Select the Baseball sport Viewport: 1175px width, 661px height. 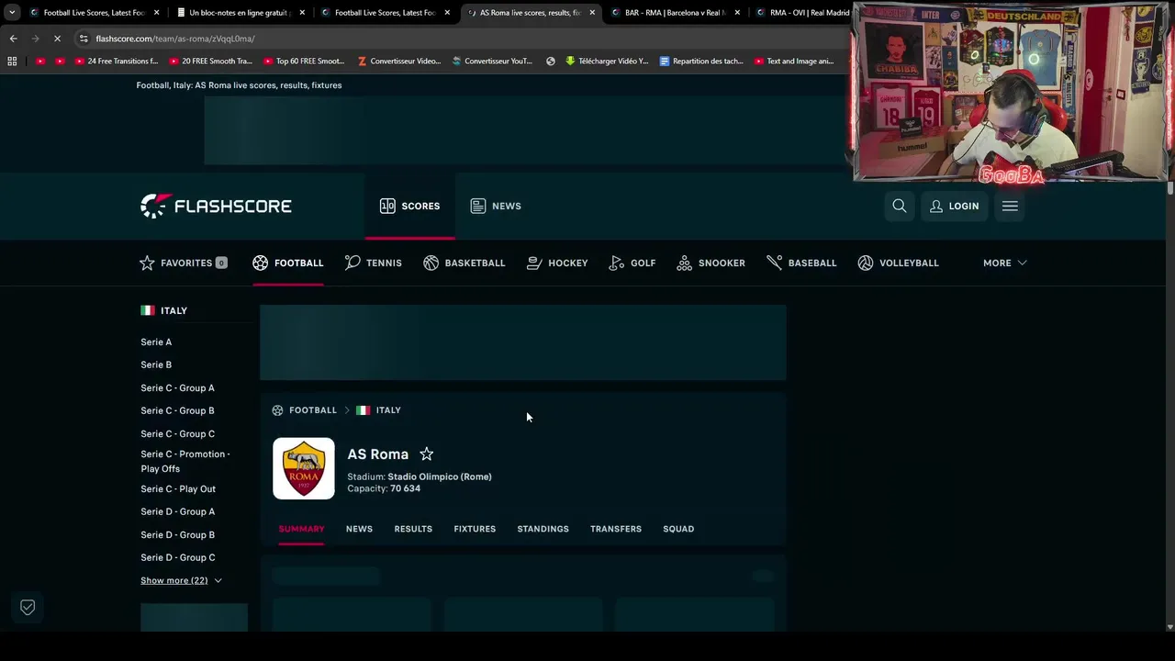click(802, 263)
